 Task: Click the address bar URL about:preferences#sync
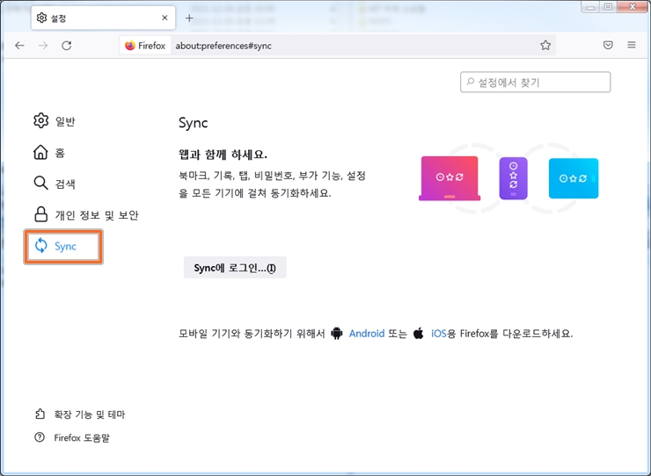223,46
